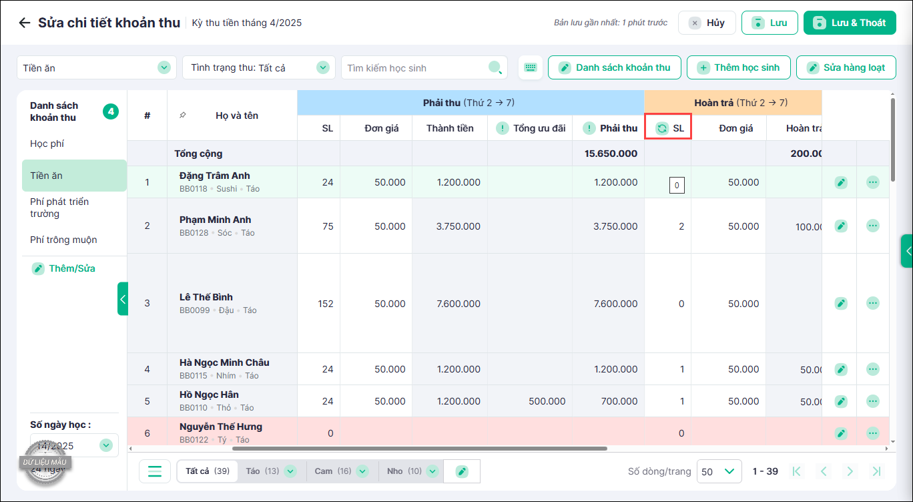The image size is (913, 502).
Task: Collapse the left Danh sách khoản thu panel
Action: tap(122, 299)
